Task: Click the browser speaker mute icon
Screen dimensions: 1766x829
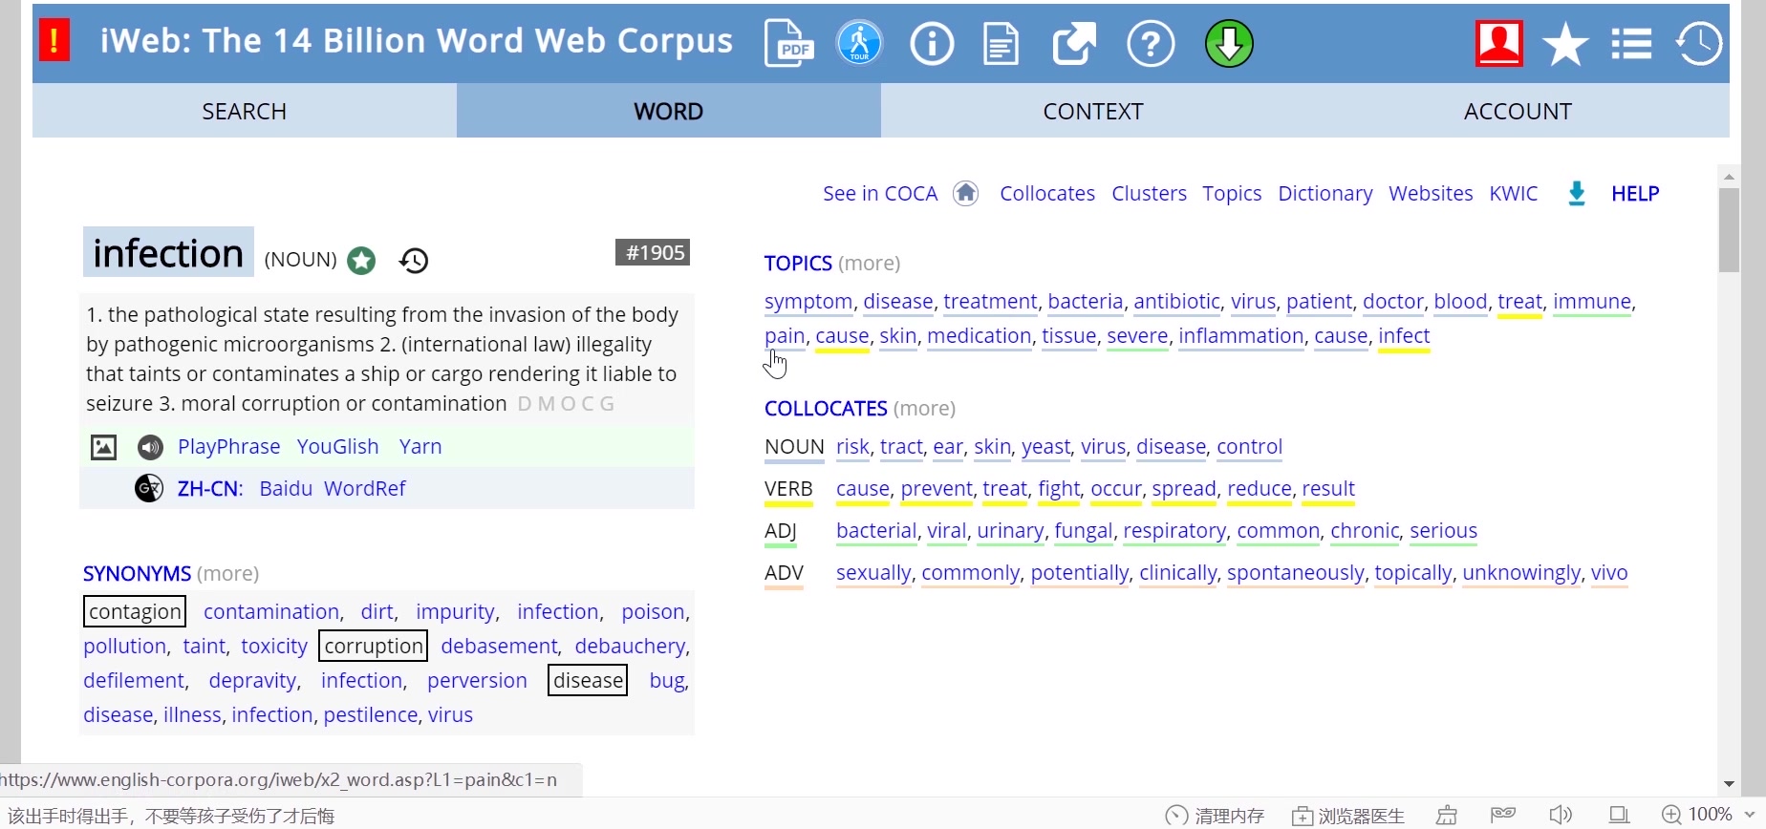Action: coord(1561,815)
